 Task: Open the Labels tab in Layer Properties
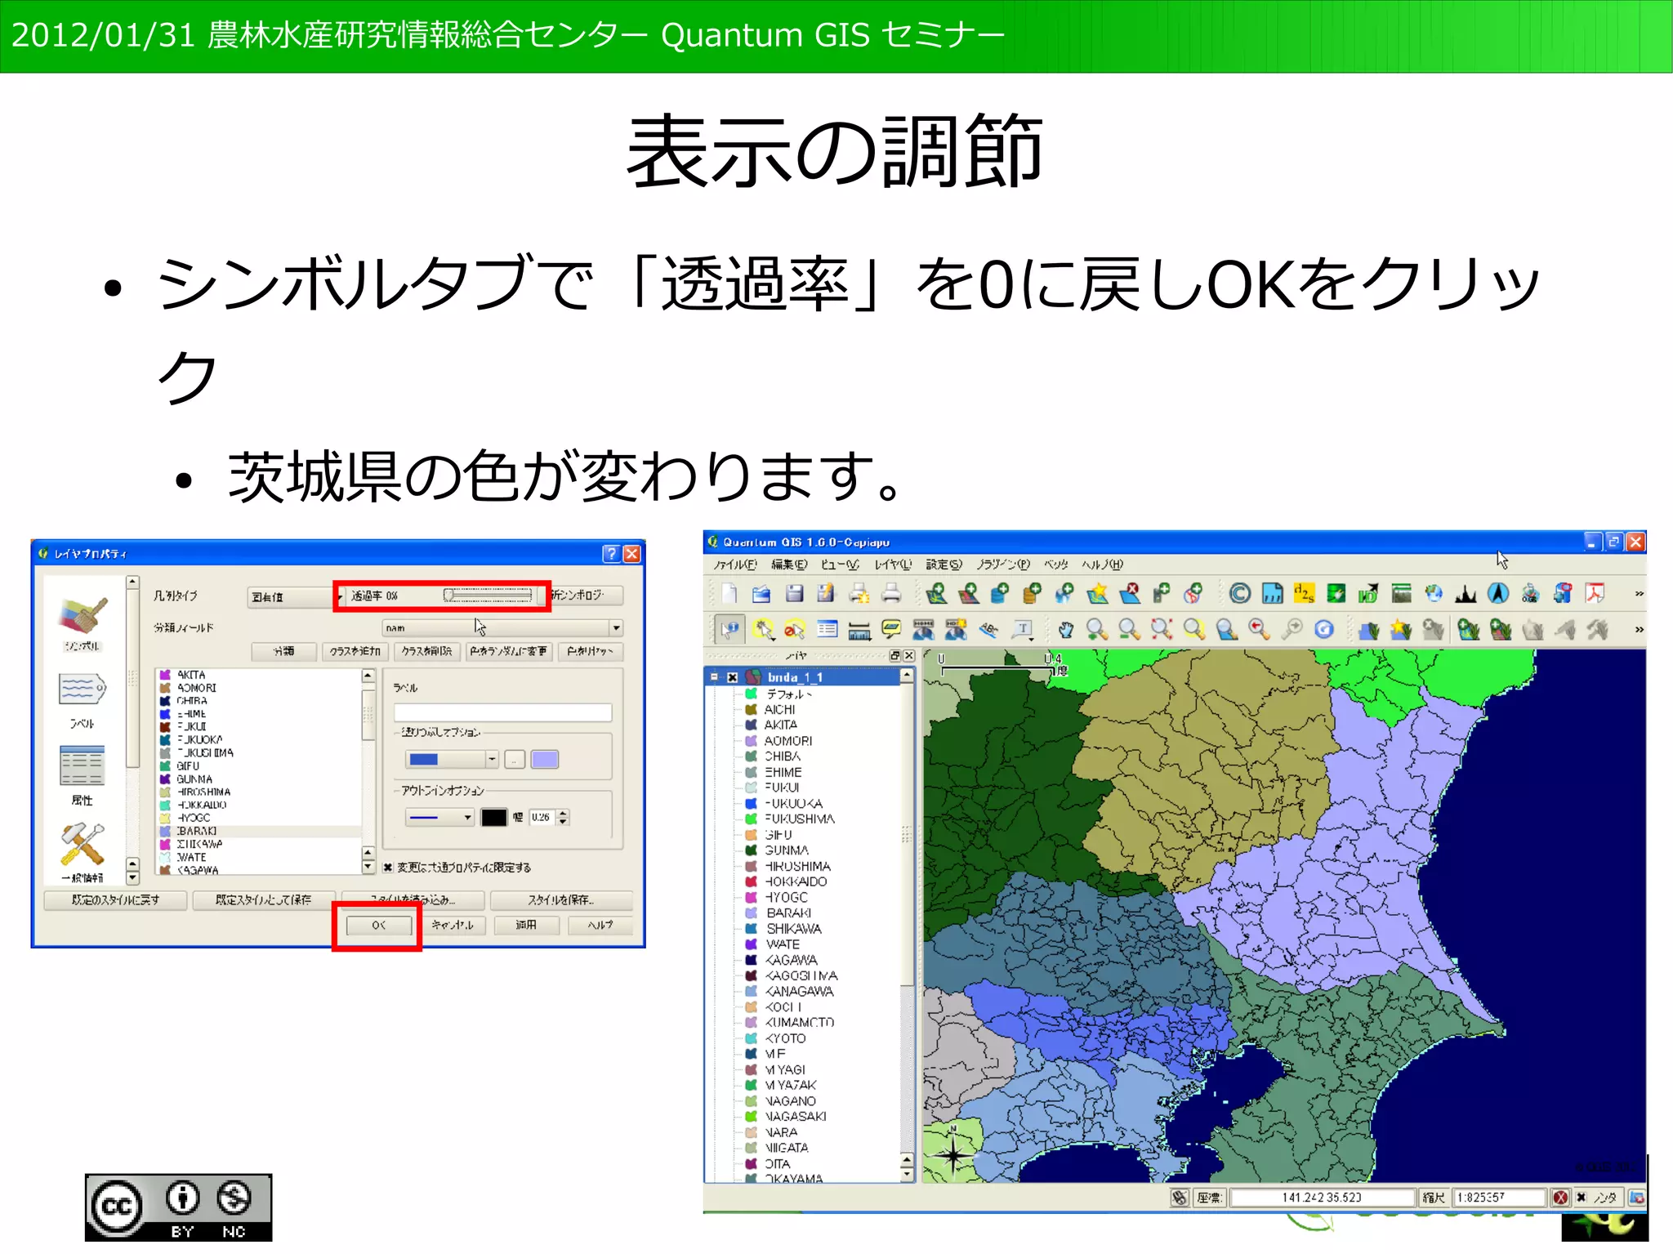click(x=83, y=701)
